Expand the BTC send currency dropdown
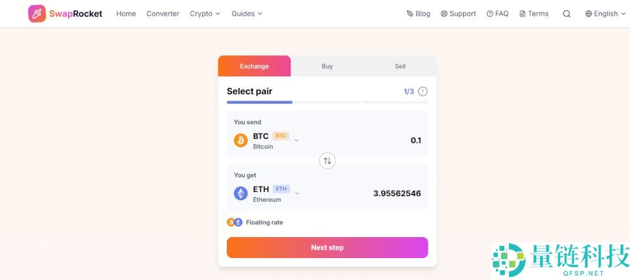This screenshot has width=630, height=280. click(x=296, y=140)
